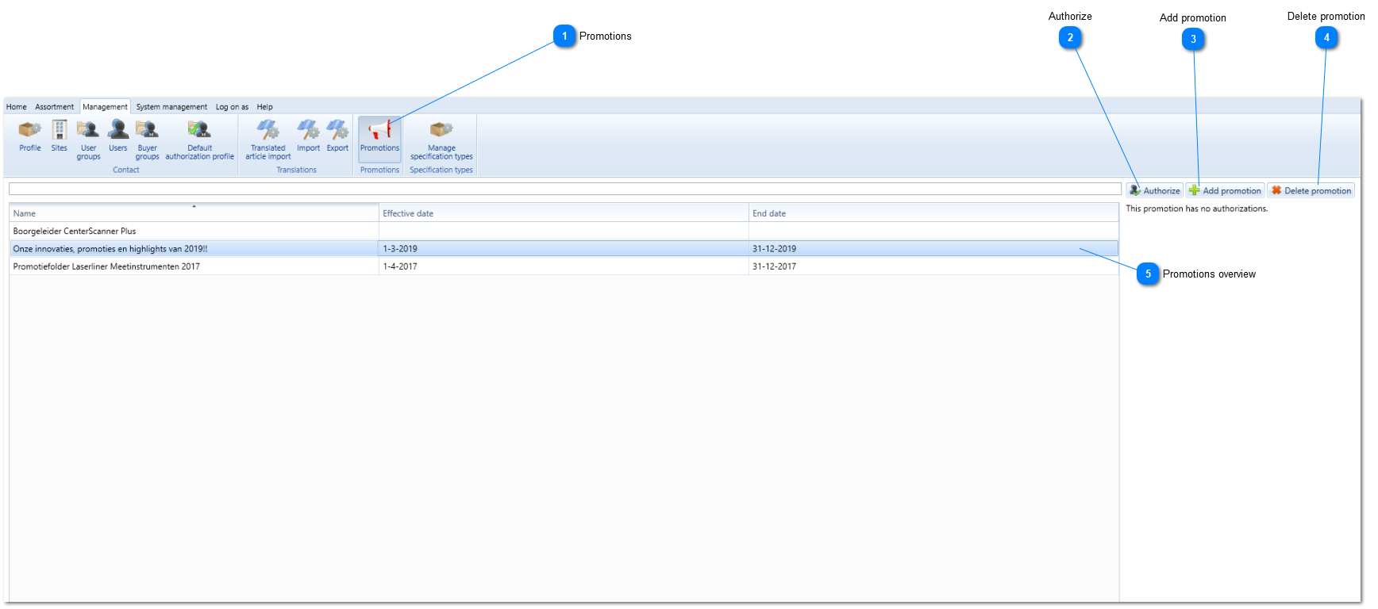Click the Add promotion button
1378x609 pixels.
1225,190
